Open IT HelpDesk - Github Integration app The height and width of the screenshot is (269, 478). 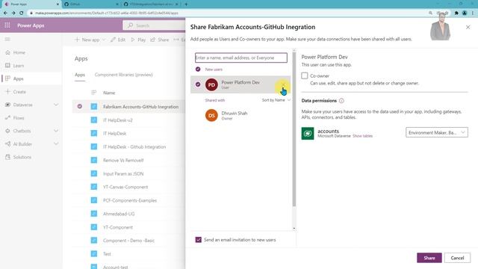(134, 146)
